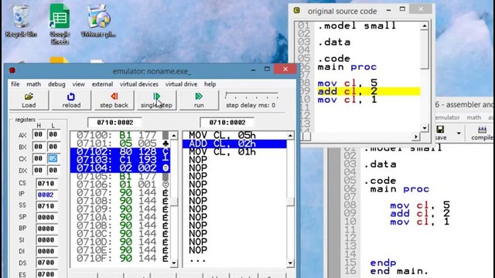Open the virtual drive menu
Viewport: 495px width, 278px height.
pos(181,84)
